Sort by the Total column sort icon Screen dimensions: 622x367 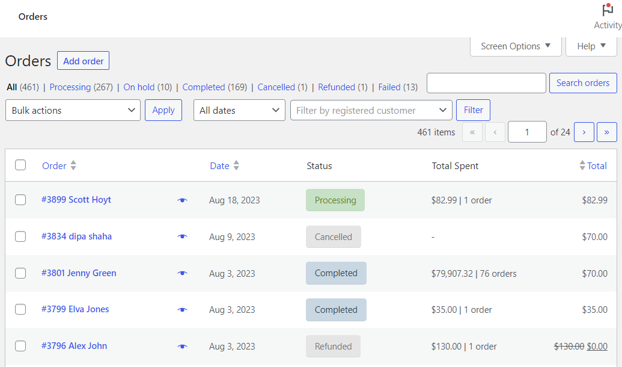tap(582, 165)
